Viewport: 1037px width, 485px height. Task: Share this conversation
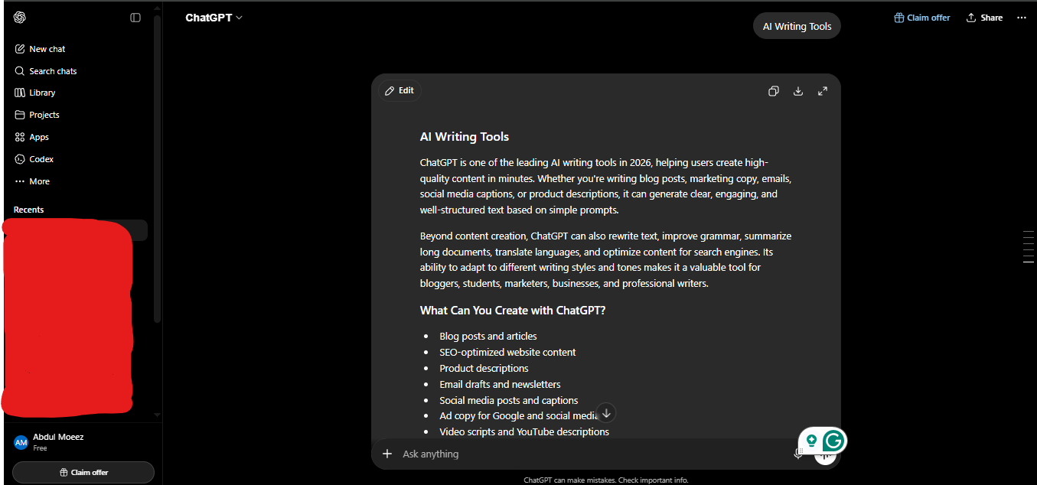[x=984, y=18]
